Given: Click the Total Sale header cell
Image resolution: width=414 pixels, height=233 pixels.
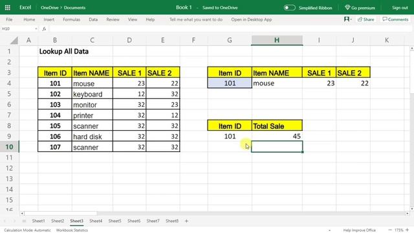Looking at the screenshot, I should pyautogui.click(x=277, y=126).
